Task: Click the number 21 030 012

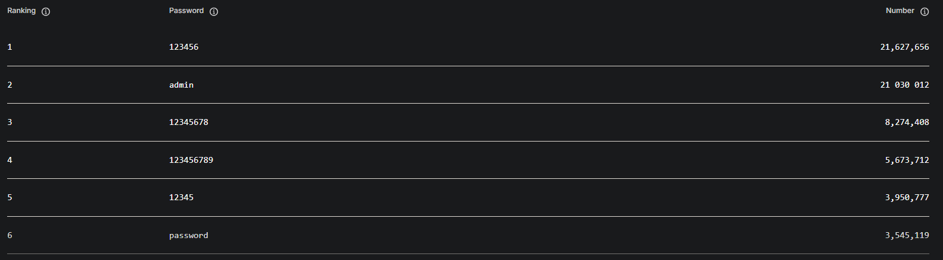Action: (x=904, y=85)
